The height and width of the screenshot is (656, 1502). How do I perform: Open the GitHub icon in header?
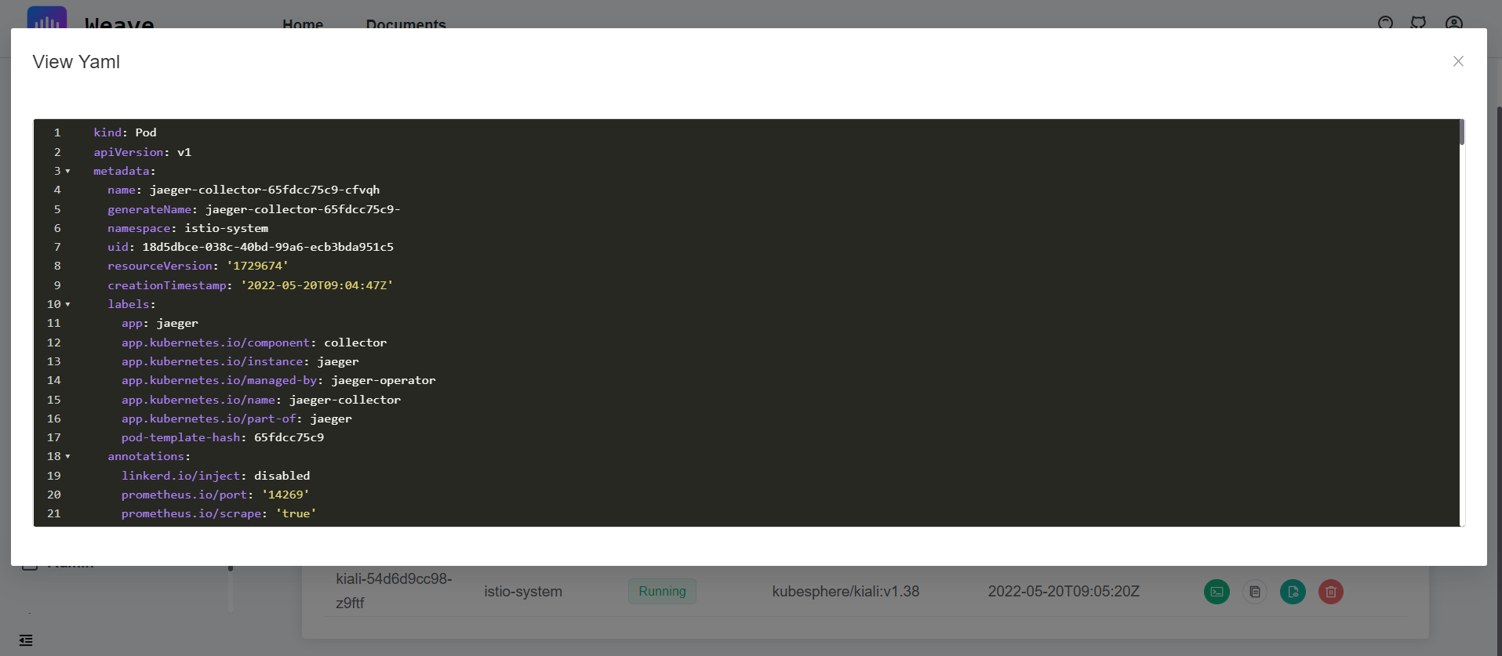pos(1418,23)
